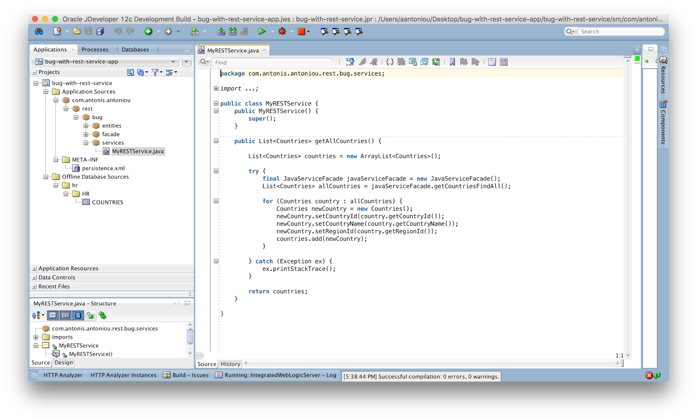Viewport: 697px width, 419px height.
Task: Click the green-arrow reformat icon in editor toolbar
Action: pos(436,62)
